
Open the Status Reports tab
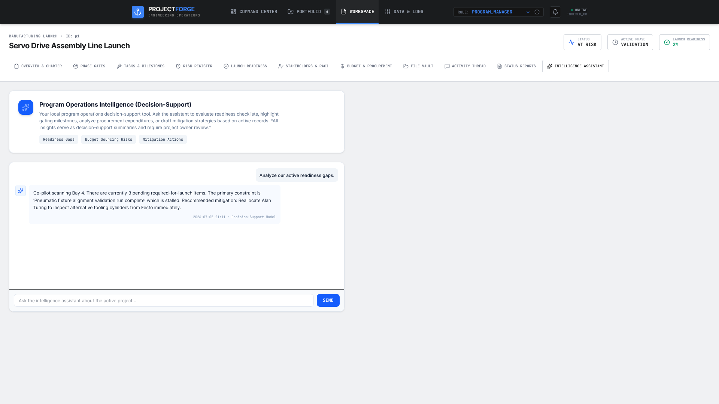point(516,66)
